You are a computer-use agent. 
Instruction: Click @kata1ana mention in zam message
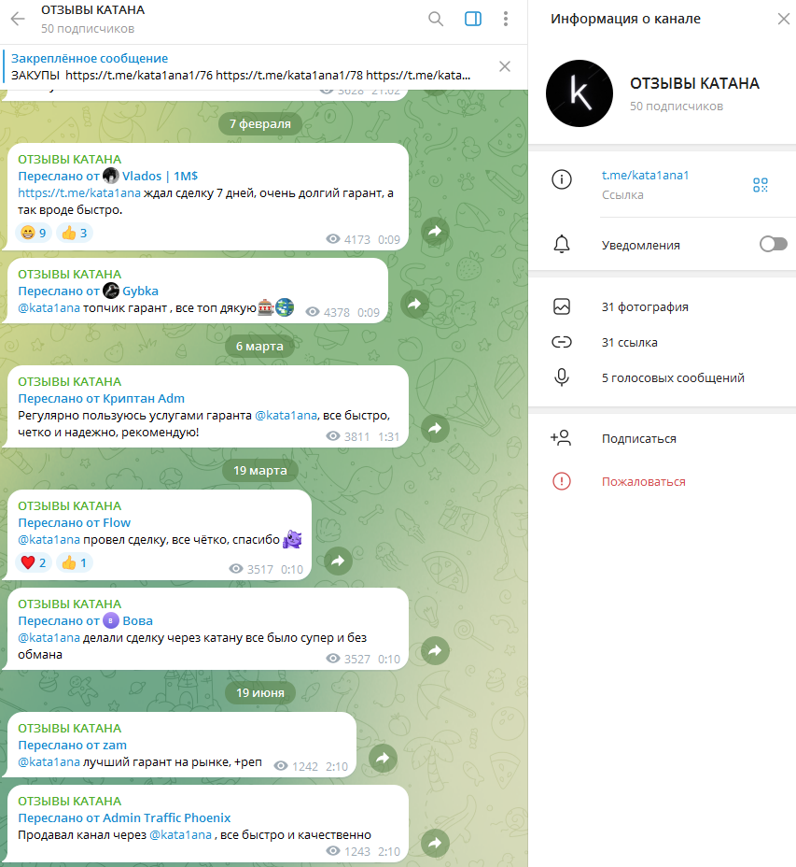tap(49, 762)
